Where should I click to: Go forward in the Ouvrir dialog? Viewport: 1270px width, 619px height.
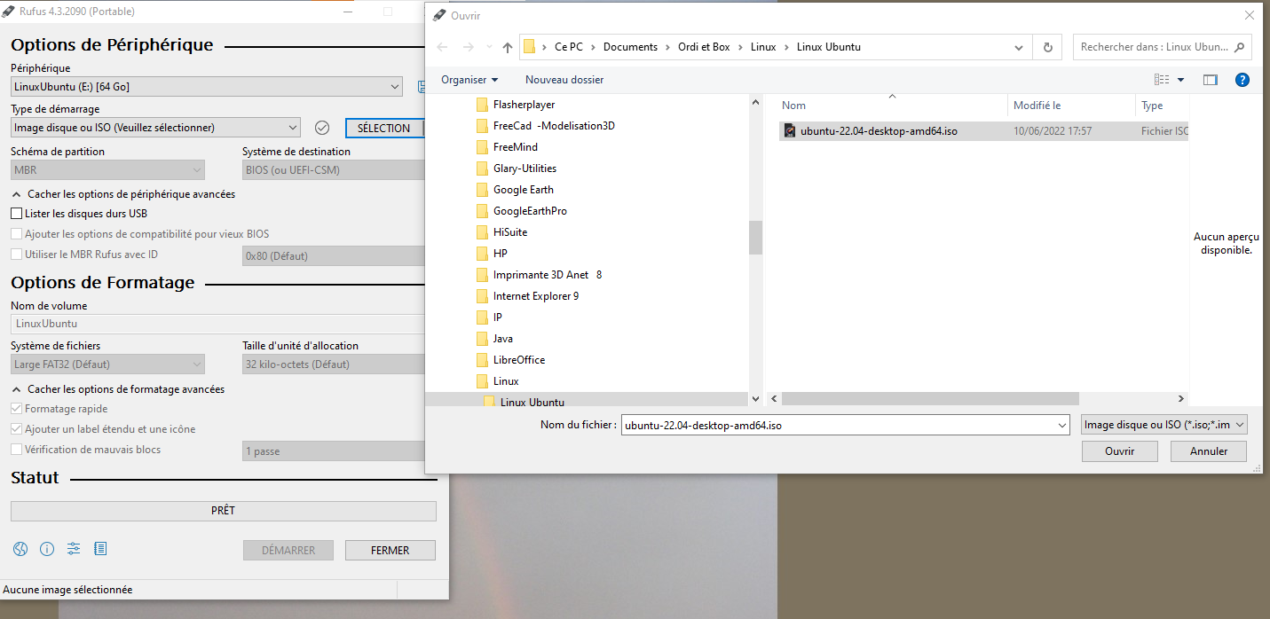[x=468, y=47]
